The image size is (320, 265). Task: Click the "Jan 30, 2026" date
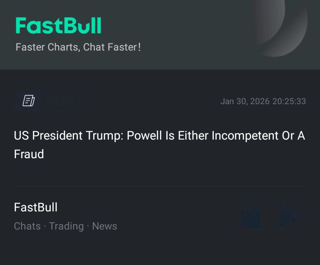tap(245, 101)
